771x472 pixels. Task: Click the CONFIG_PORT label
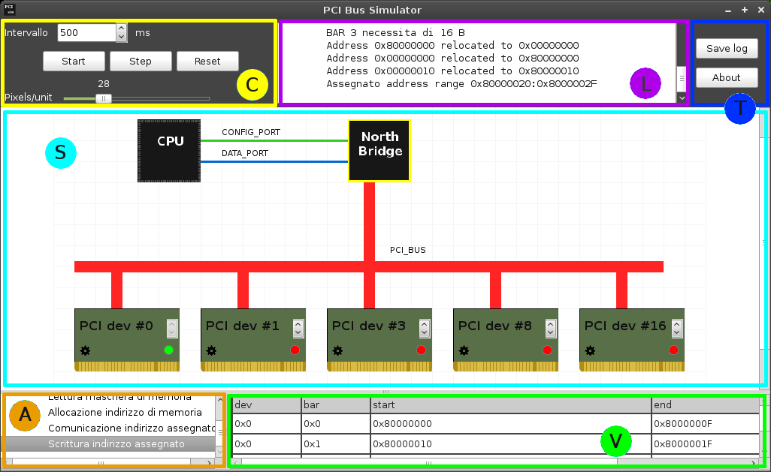(x=251, y=132)
